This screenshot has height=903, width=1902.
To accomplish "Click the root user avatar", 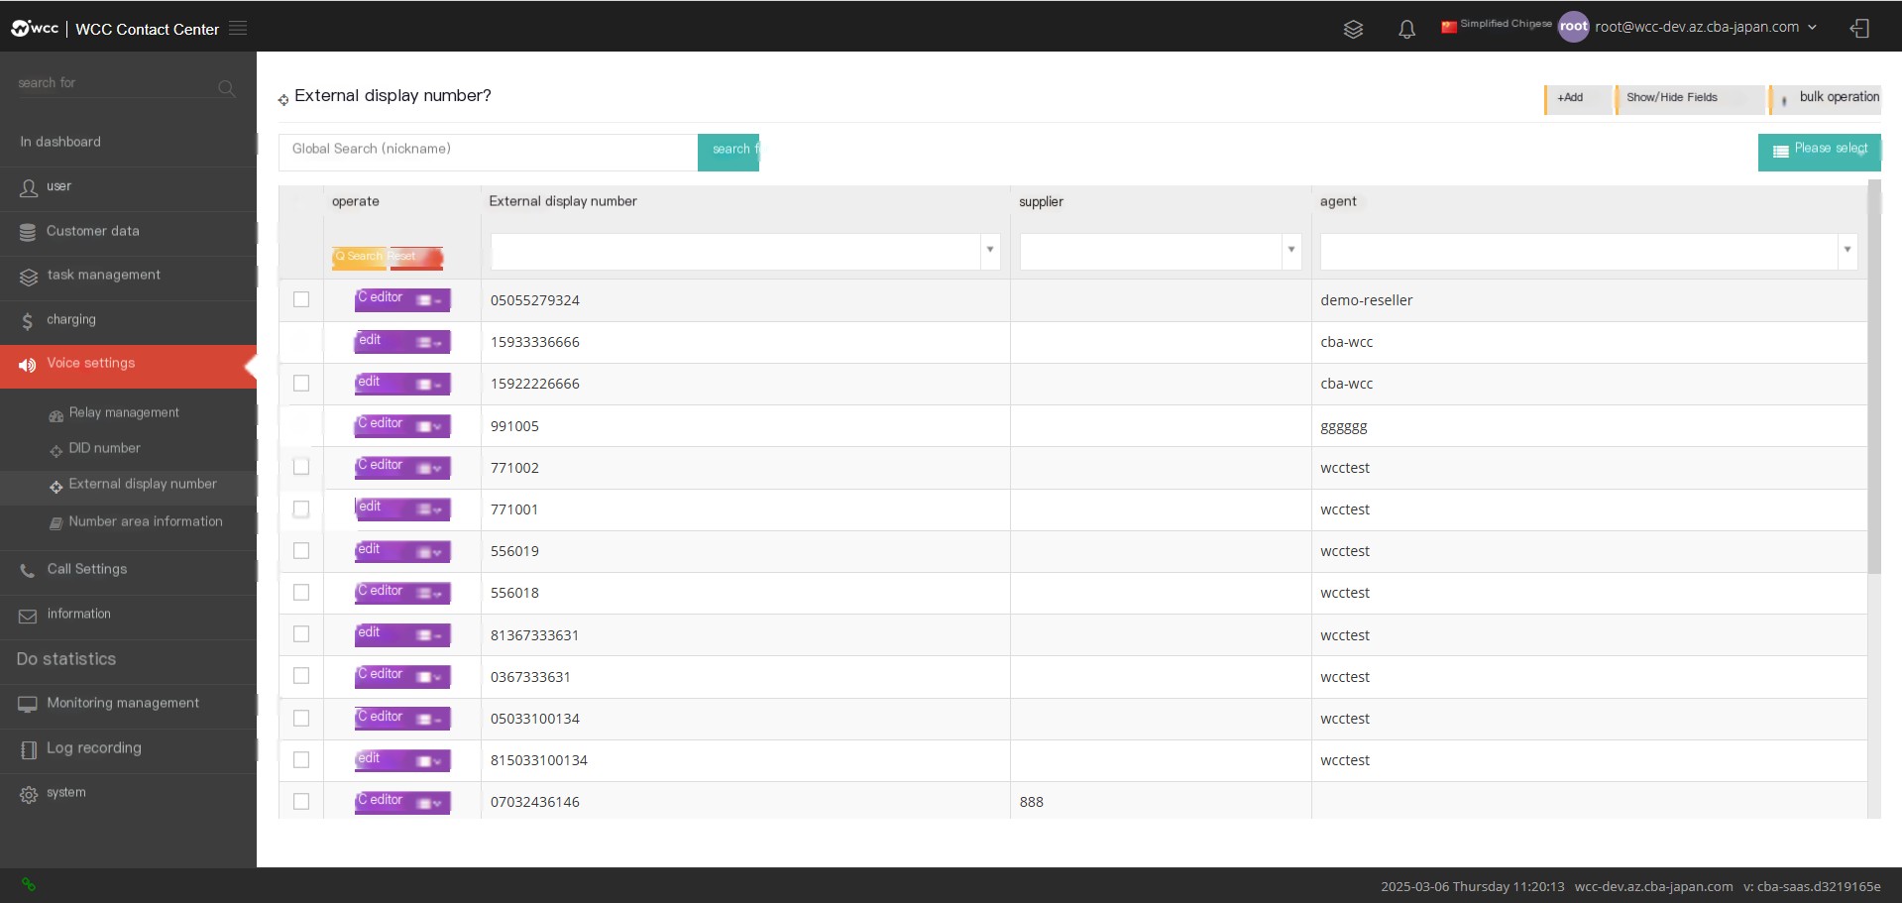I will point(1573,27).
